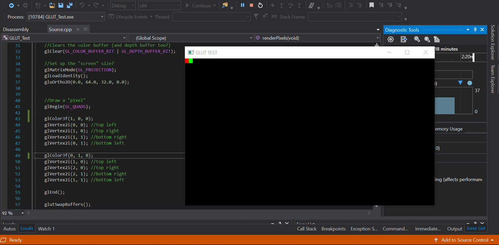Open the Thread dropdown
Screen dimensions: 499x245
(x=212, y=17)
